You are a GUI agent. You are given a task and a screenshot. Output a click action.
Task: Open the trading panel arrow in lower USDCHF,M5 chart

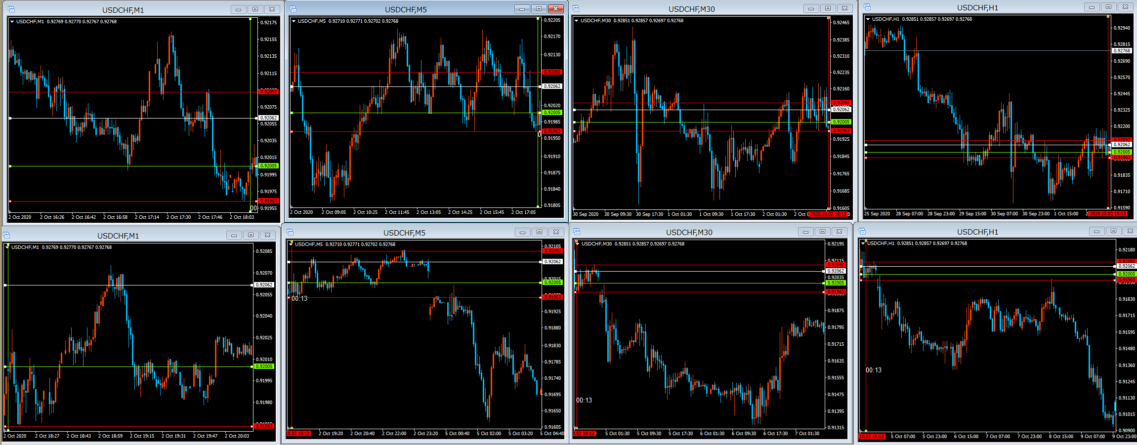tap(291, 244)
